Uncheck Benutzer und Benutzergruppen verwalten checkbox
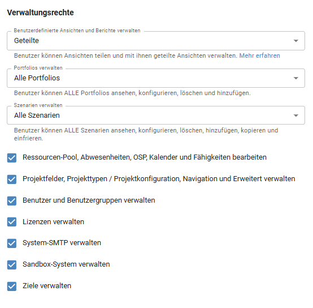 point(12,201)
